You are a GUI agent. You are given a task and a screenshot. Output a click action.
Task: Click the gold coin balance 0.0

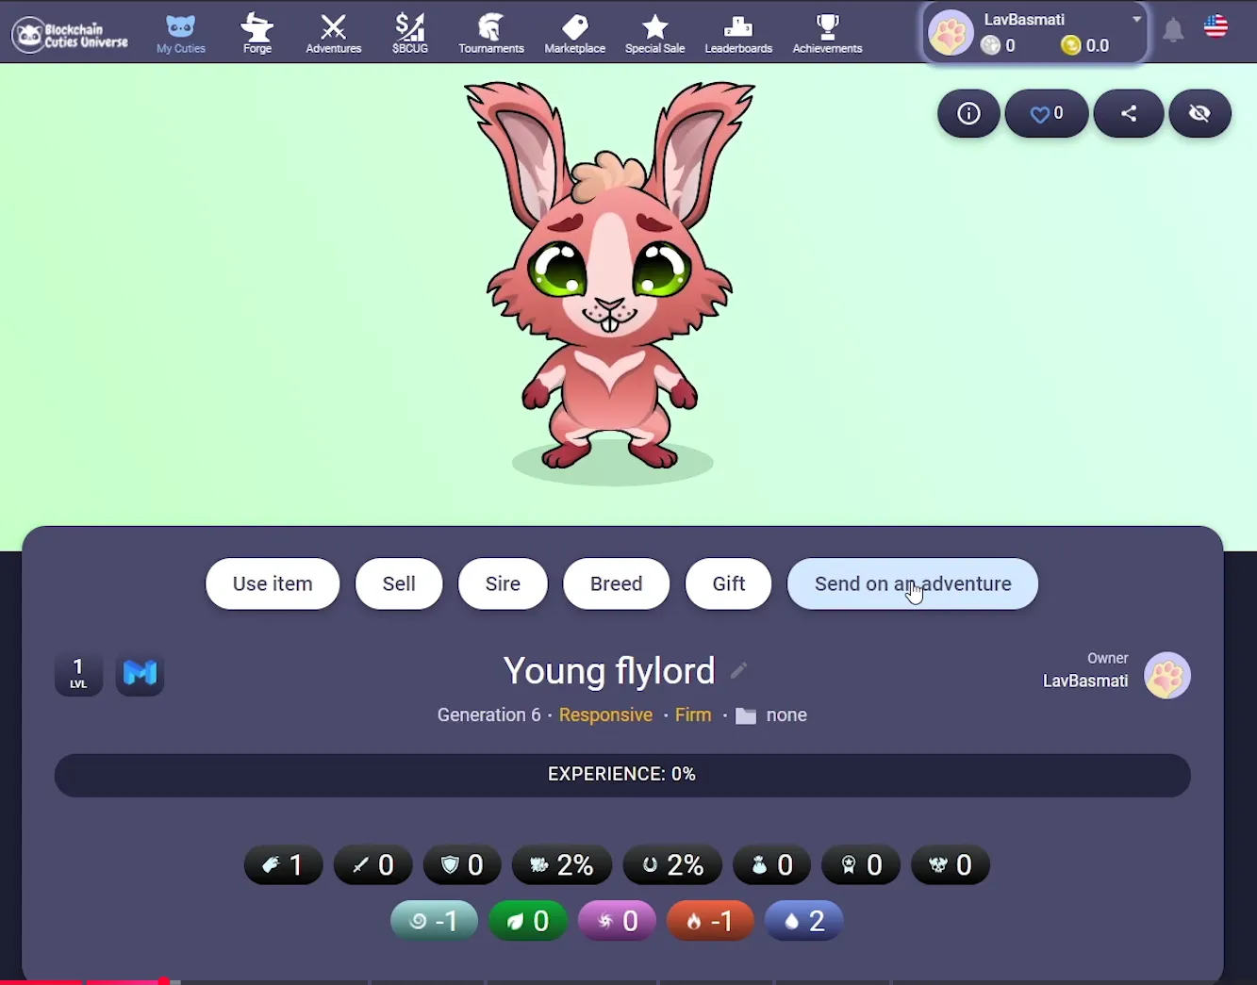pos(1085,45)
